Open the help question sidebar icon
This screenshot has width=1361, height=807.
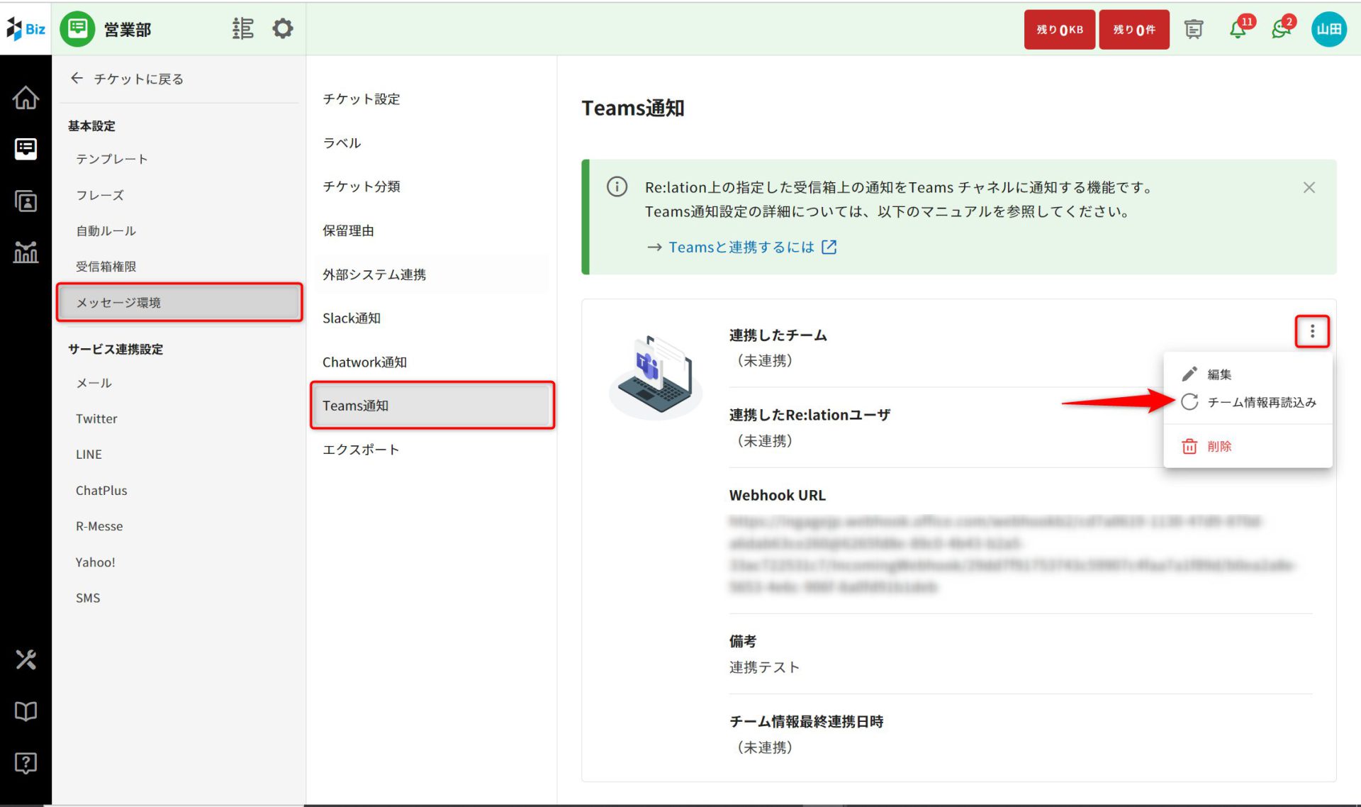26,763
